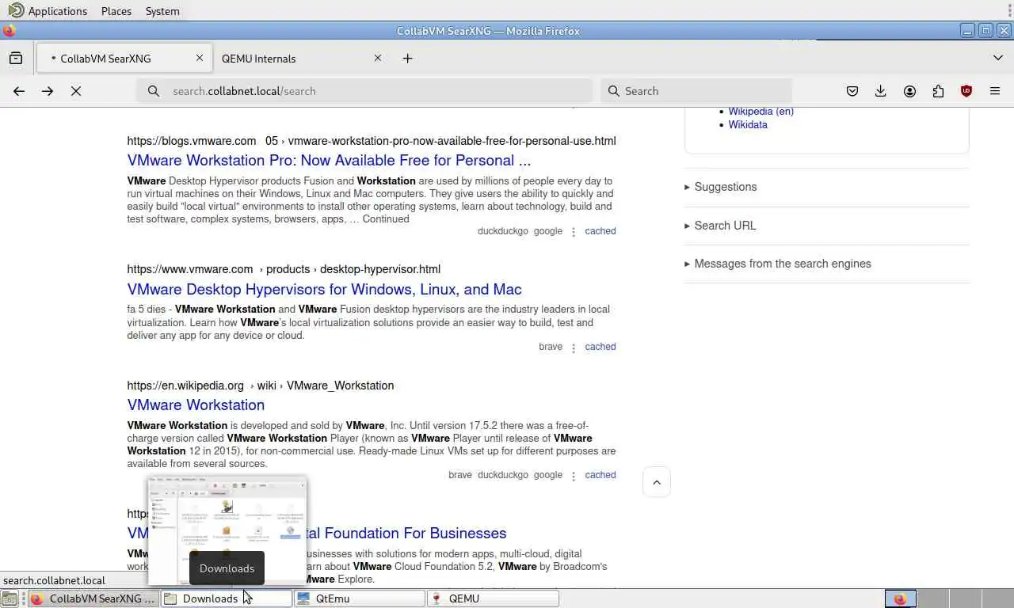Open the uBlock Origin shield icon

966,91
